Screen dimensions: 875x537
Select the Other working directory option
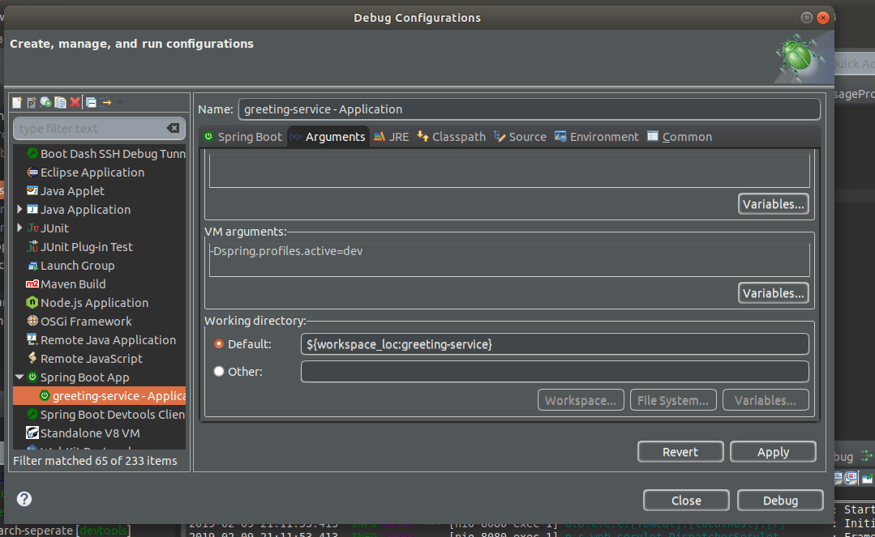tap(219, 371)
